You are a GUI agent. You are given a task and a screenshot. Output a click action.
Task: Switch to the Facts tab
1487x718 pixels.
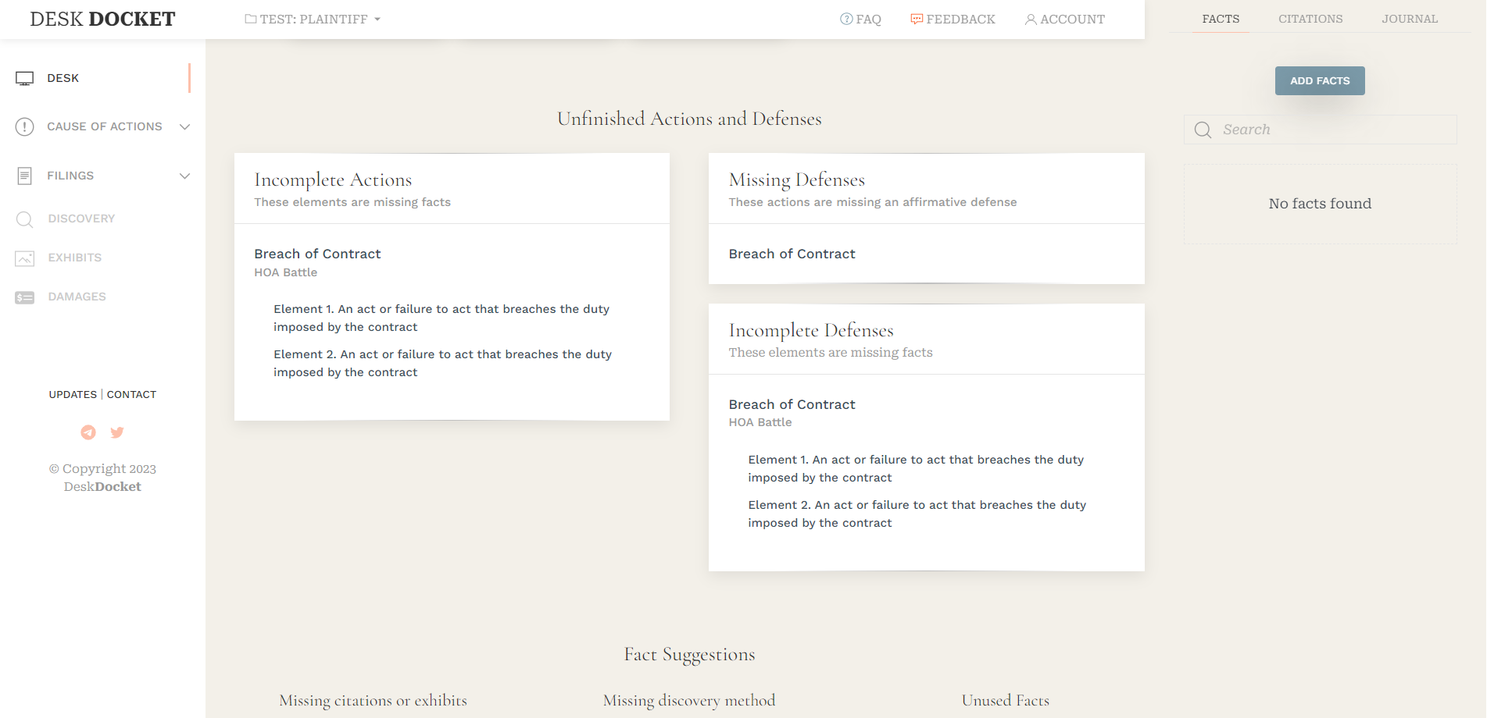(1221, 19)
